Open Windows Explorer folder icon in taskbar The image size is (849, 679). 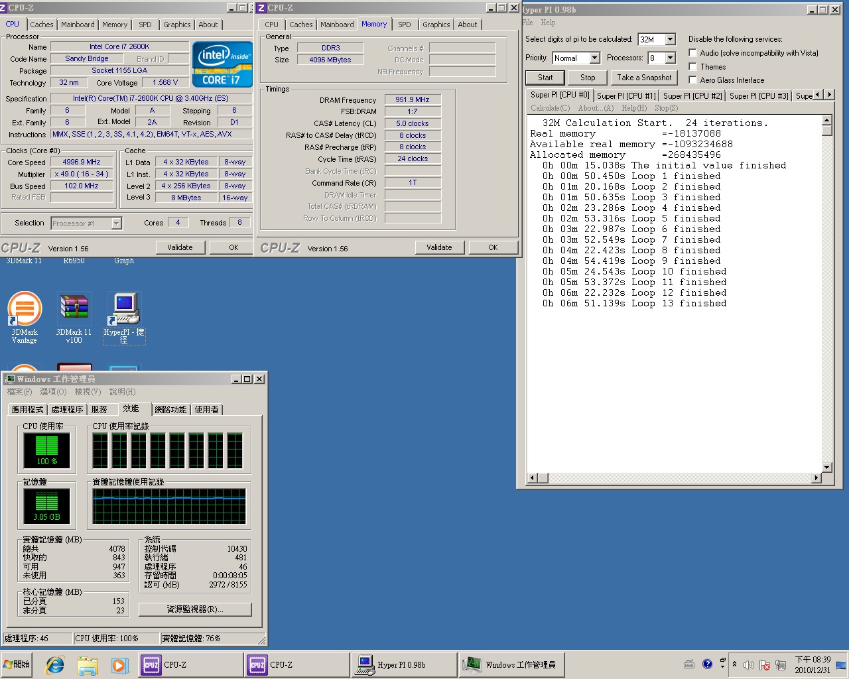pos(87,664)
